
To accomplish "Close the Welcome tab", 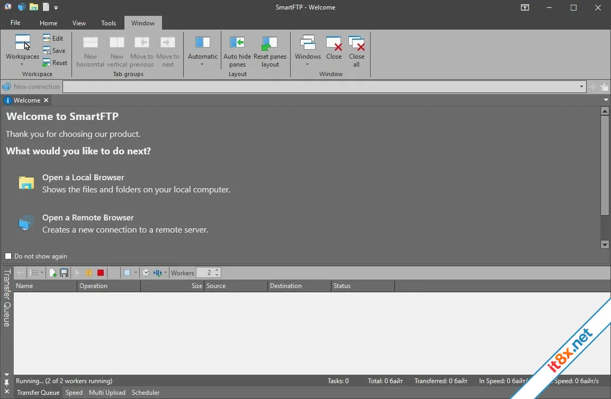I will click(46, 100).
